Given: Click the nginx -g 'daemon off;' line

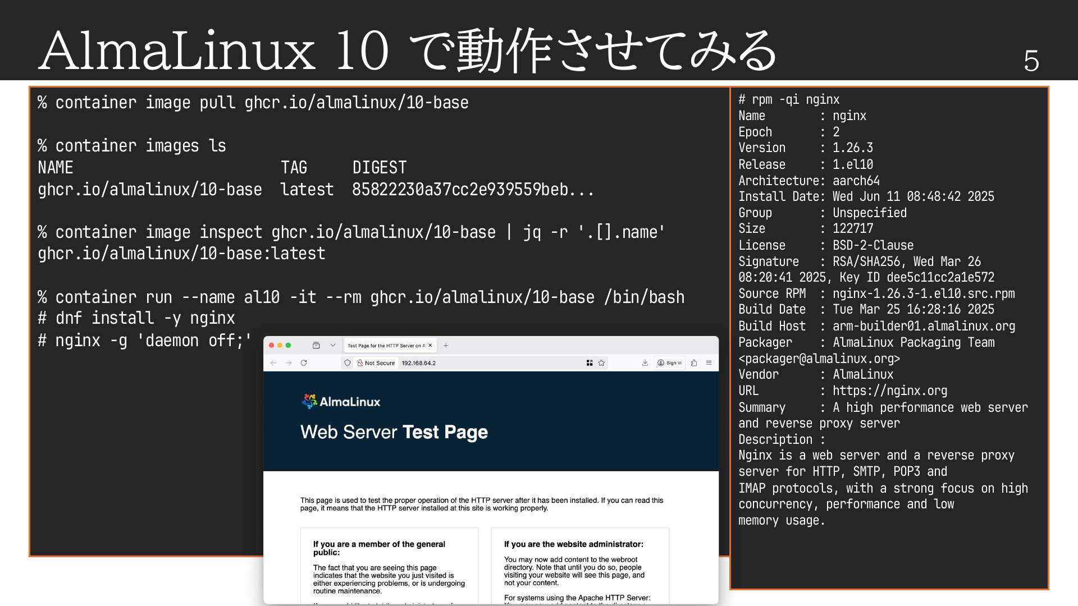Looking at the screenshot, I should [144, 341].
